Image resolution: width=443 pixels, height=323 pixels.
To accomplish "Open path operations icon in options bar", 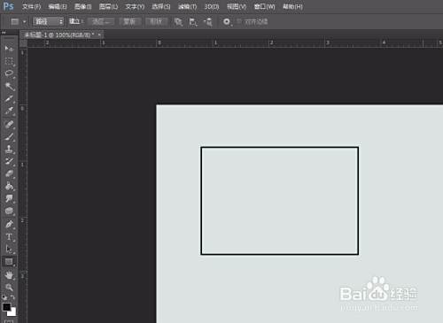I will [x=178, y=22].
